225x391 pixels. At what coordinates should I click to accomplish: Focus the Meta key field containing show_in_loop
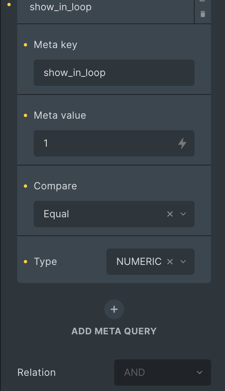point(114,73)
